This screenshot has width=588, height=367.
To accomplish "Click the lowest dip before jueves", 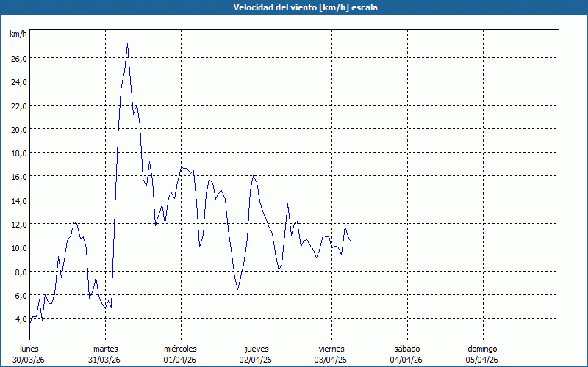I will [237, 289].
